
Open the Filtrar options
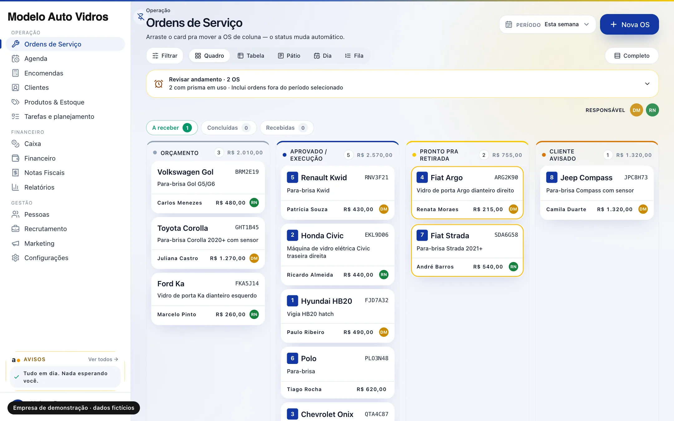pos(165,56)
